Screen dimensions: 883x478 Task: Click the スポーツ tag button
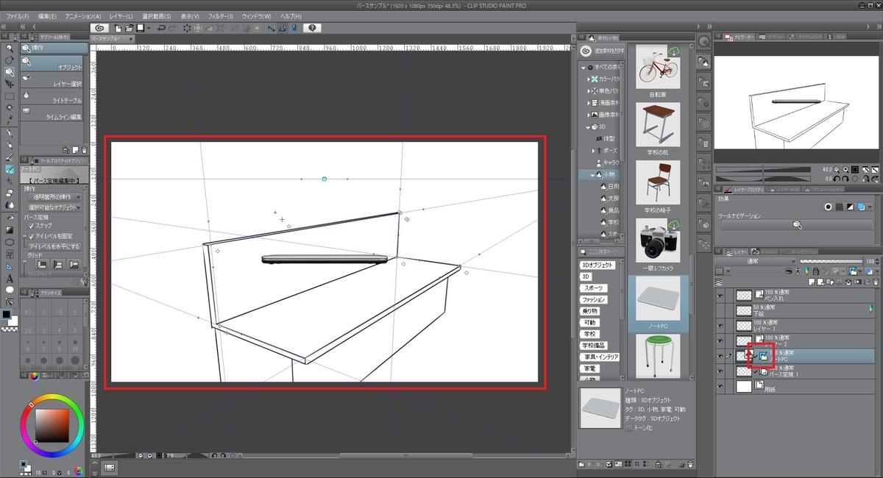pyautogui.click(x=592, y=288)
